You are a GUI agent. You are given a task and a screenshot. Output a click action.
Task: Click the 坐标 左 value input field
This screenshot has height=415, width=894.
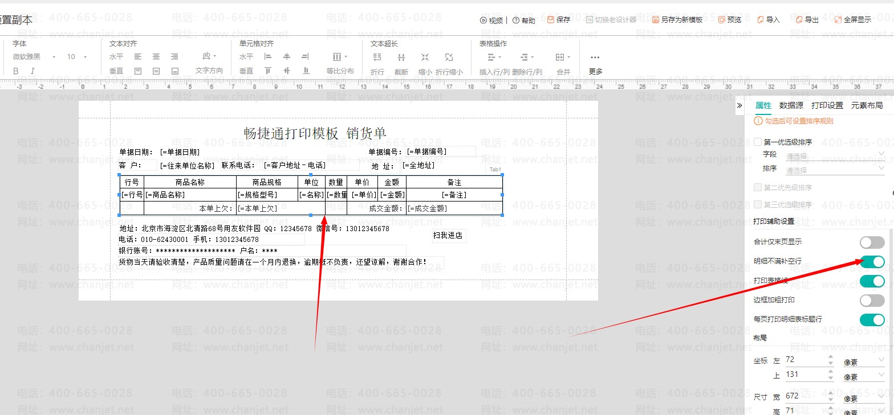point(805,360)
